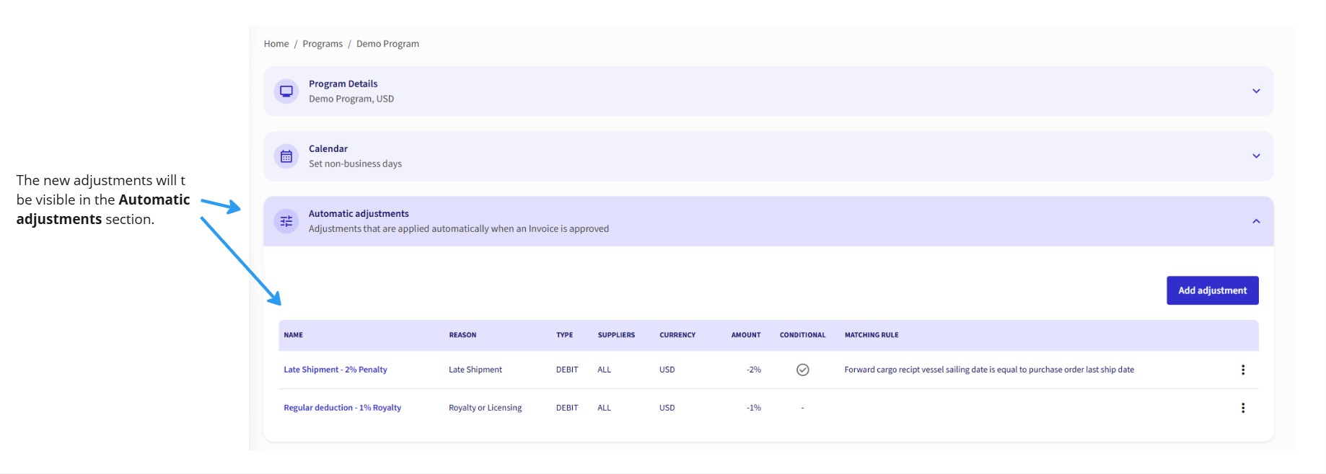Click the conditional checkmark icon for Late Shipment
The width and height of the screenshot is (1326, 474).
click(x=802, y=370)
